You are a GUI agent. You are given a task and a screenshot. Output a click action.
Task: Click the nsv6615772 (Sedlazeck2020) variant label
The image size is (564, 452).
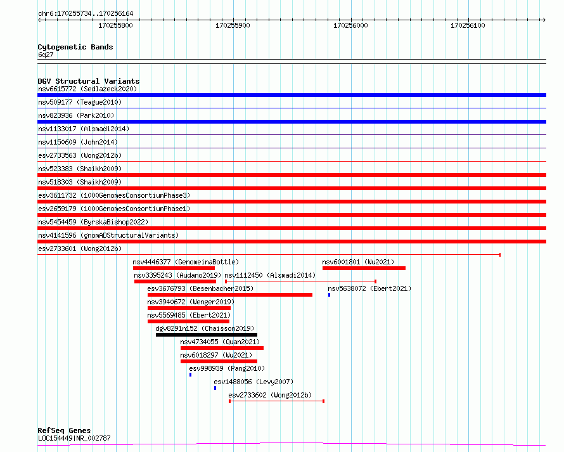click(87, 89)
